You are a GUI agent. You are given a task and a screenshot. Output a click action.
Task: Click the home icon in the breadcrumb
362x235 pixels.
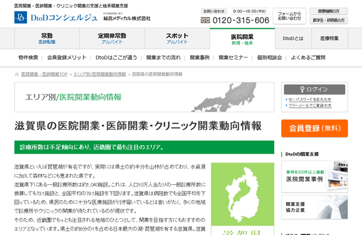(x=17, y=74)
